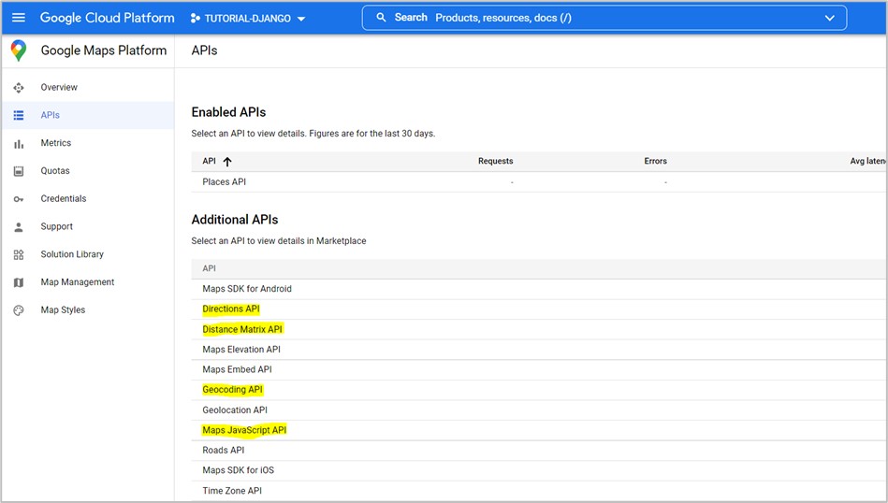Click the Credentials key icon
Image resolution: width=888 pixels, height=503 pixels.
click(x=19, y=199)
